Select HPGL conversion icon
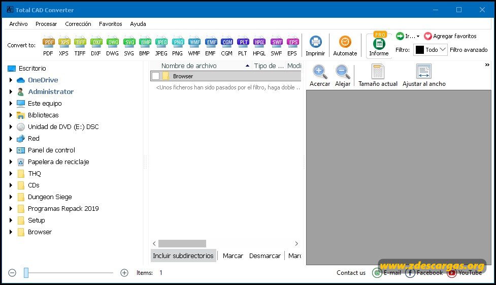This screenshot has width=496, height=285. tap(259, 46)
